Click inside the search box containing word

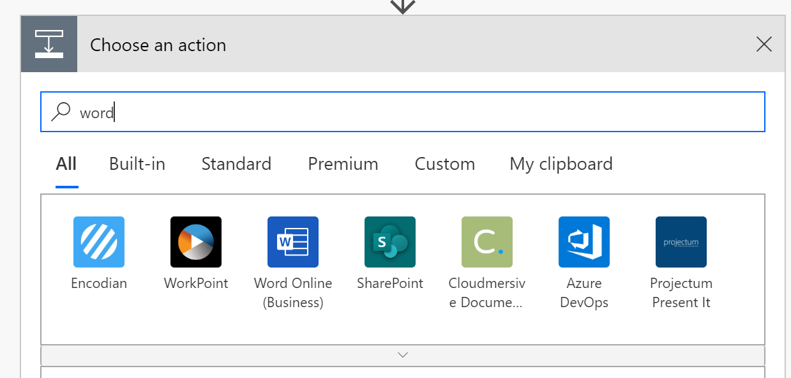tap(403, 112)
